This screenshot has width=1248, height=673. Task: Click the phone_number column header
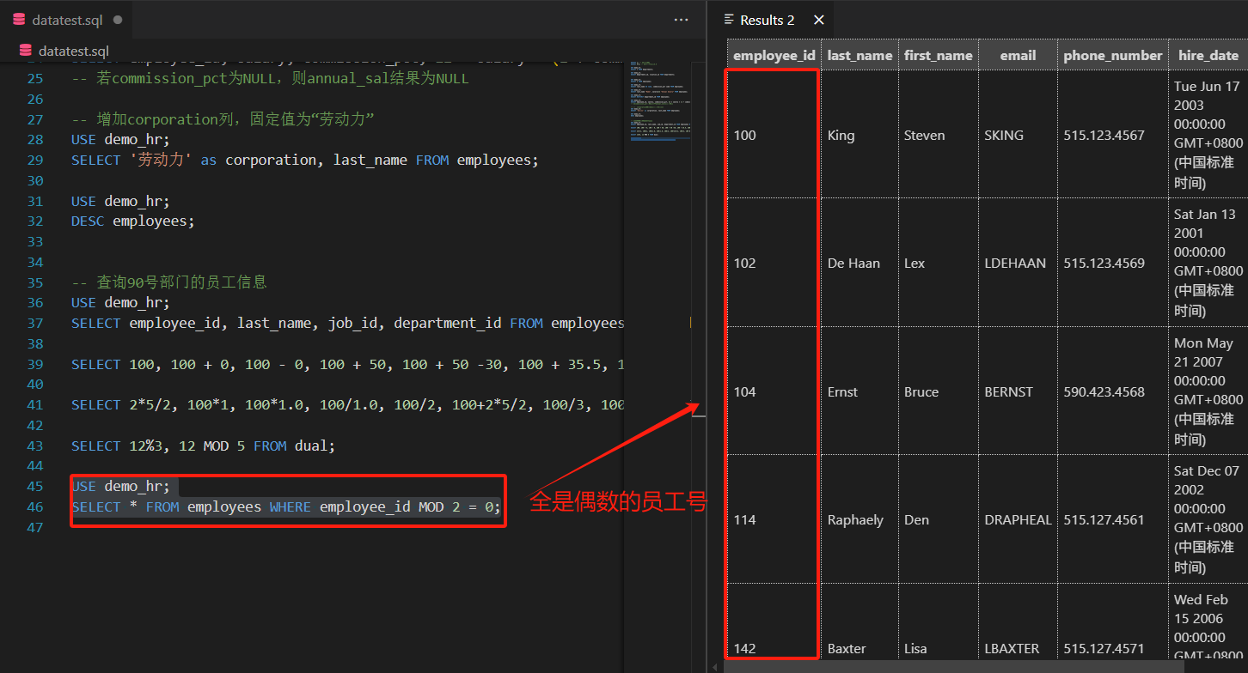1113,55
